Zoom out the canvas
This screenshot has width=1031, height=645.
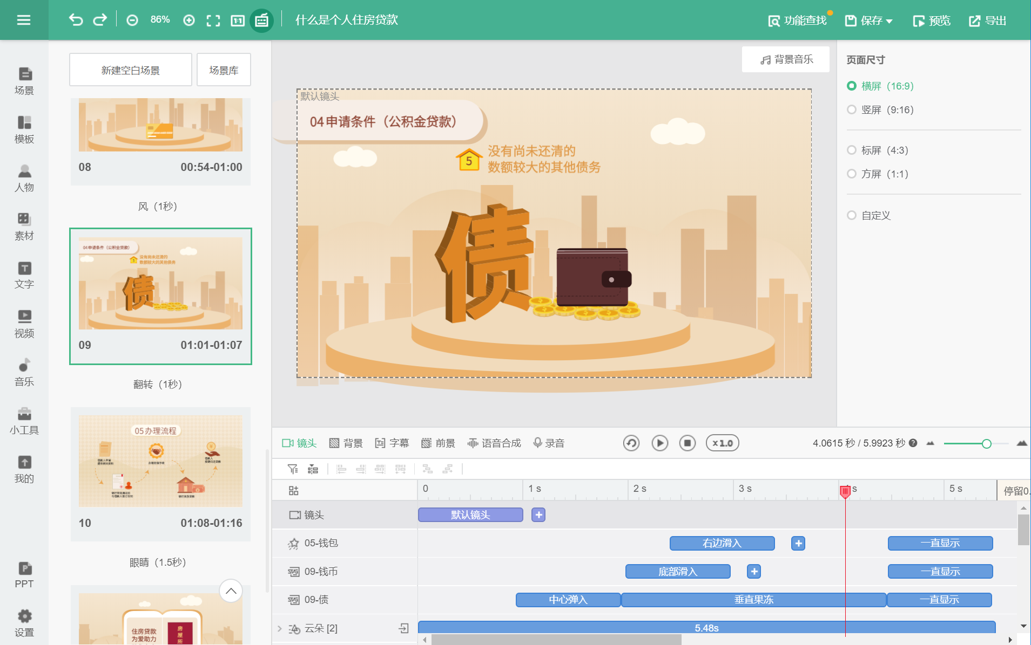[x=132, y=20]
